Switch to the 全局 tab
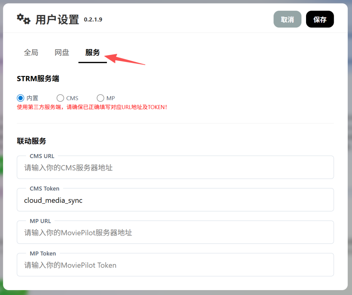The height and width of the screenshot is (295, 352). click(x=31, y=52)
